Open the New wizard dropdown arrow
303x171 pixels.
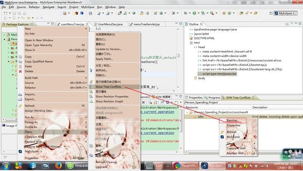point(10,13)
